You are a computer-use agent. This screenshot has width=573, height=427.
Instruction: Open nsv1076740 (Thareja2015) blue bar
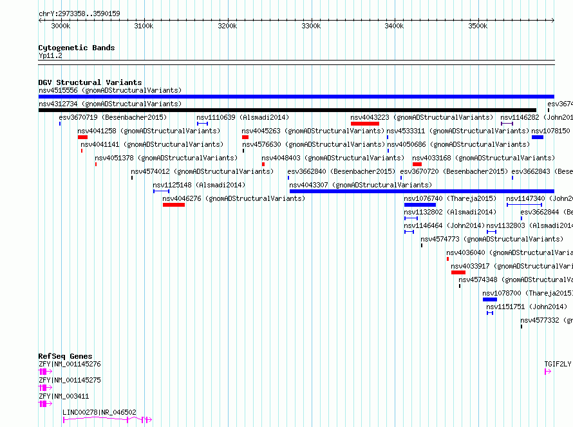point(420,205)
